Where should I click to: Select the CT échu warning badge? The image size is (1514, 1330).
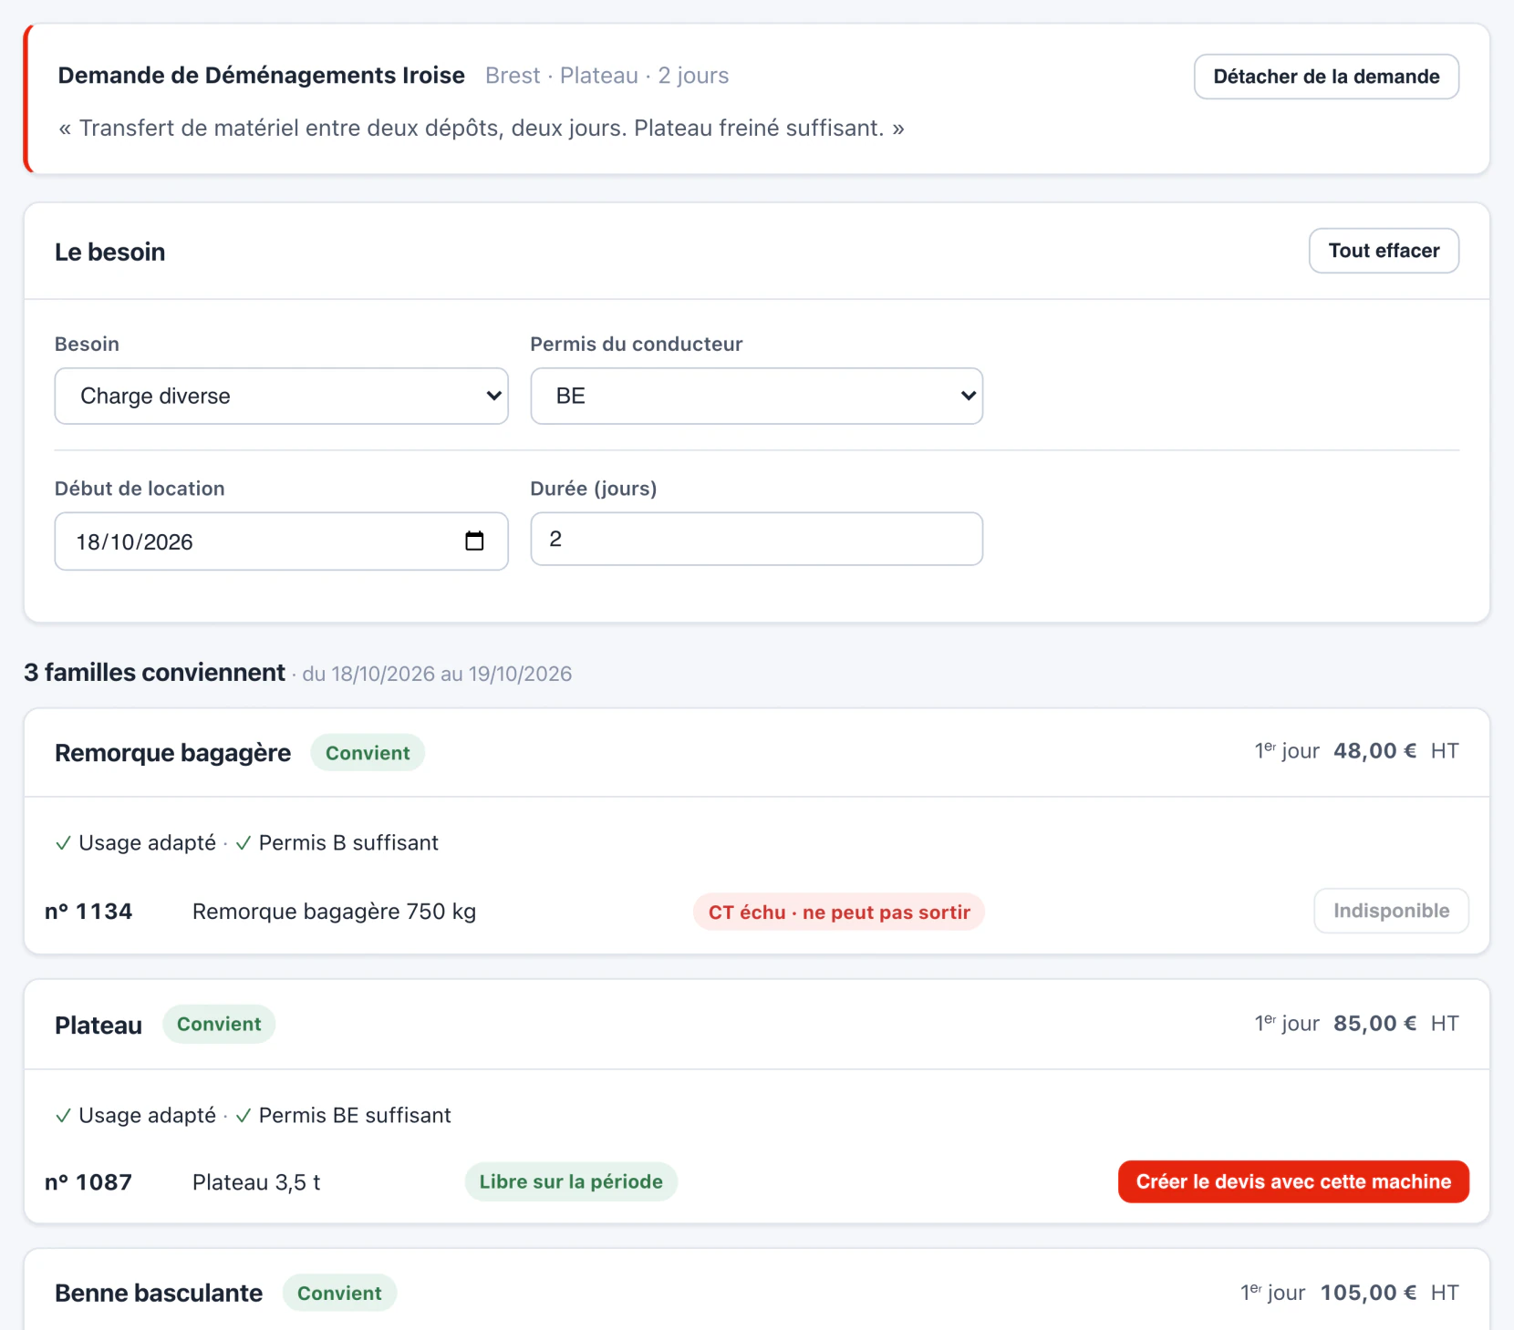click(839, 912)
